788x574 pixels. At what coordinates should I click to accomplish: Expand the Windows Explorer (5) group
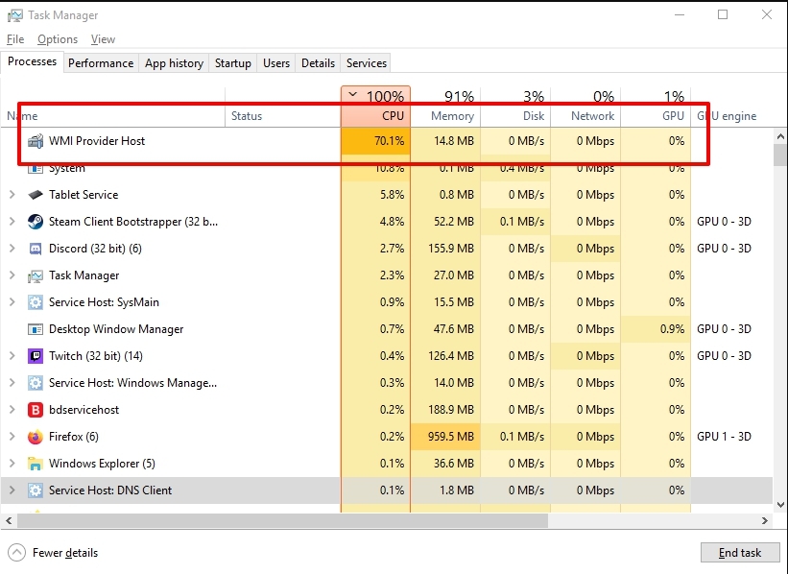coord(12,464)
